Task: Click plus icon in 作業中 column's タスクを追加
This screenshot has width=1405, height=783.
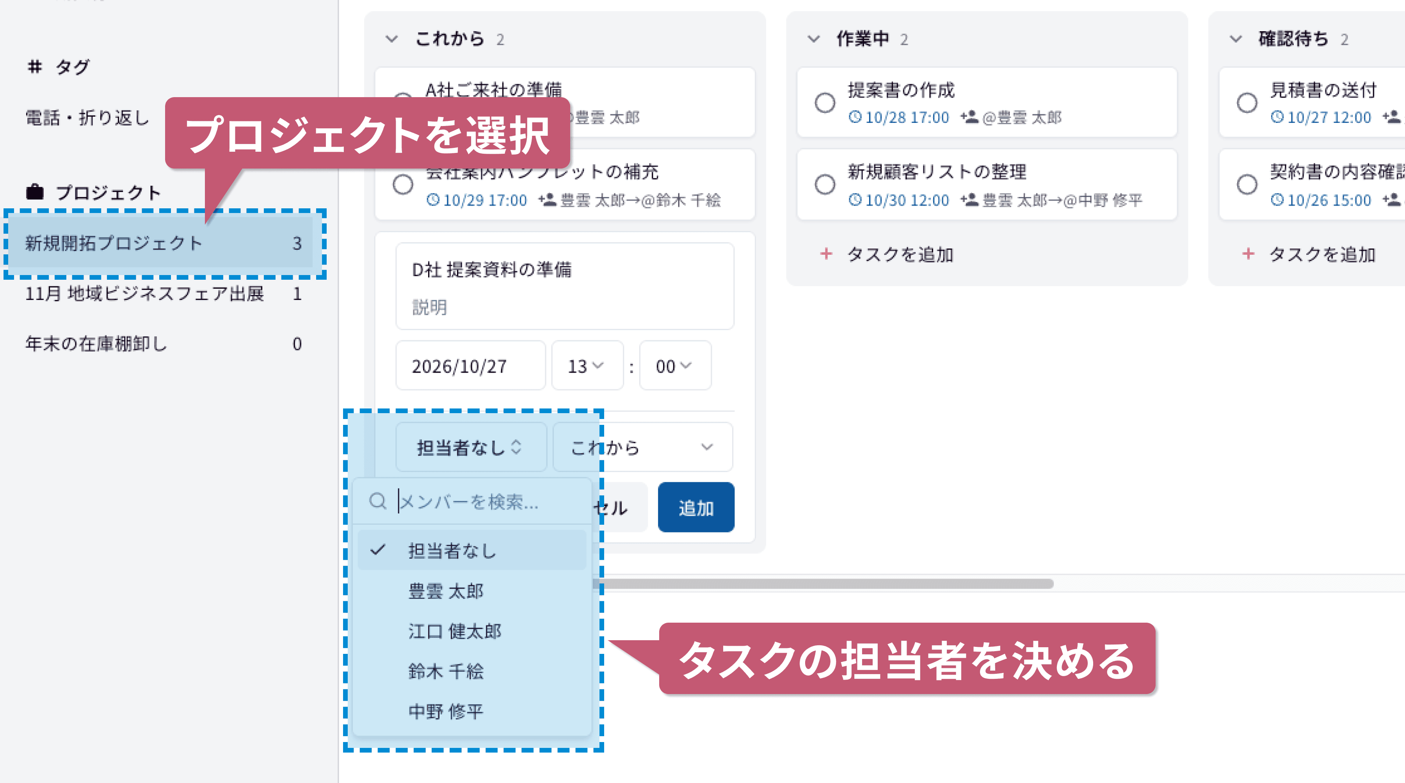Action: (826, 254)
